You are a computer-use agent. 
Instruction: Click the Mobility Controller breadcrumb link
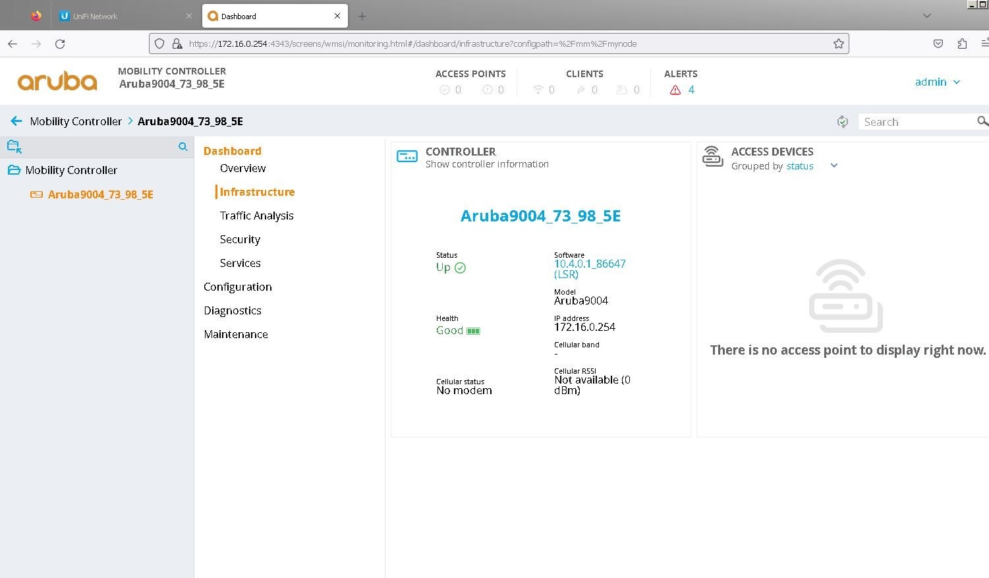click(x=76, y=121)
